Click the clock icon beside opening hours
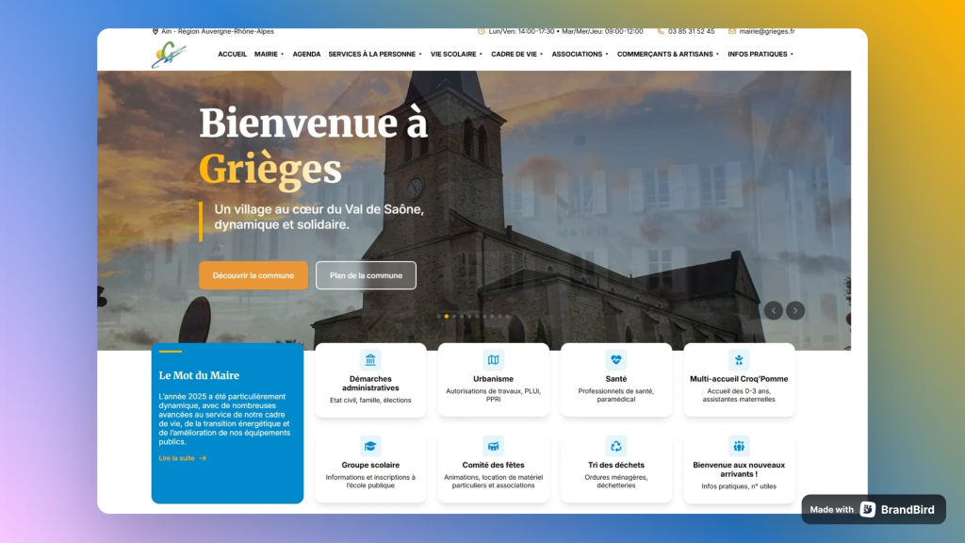This screenshot has height=543, width=965. tap(482, 31)
